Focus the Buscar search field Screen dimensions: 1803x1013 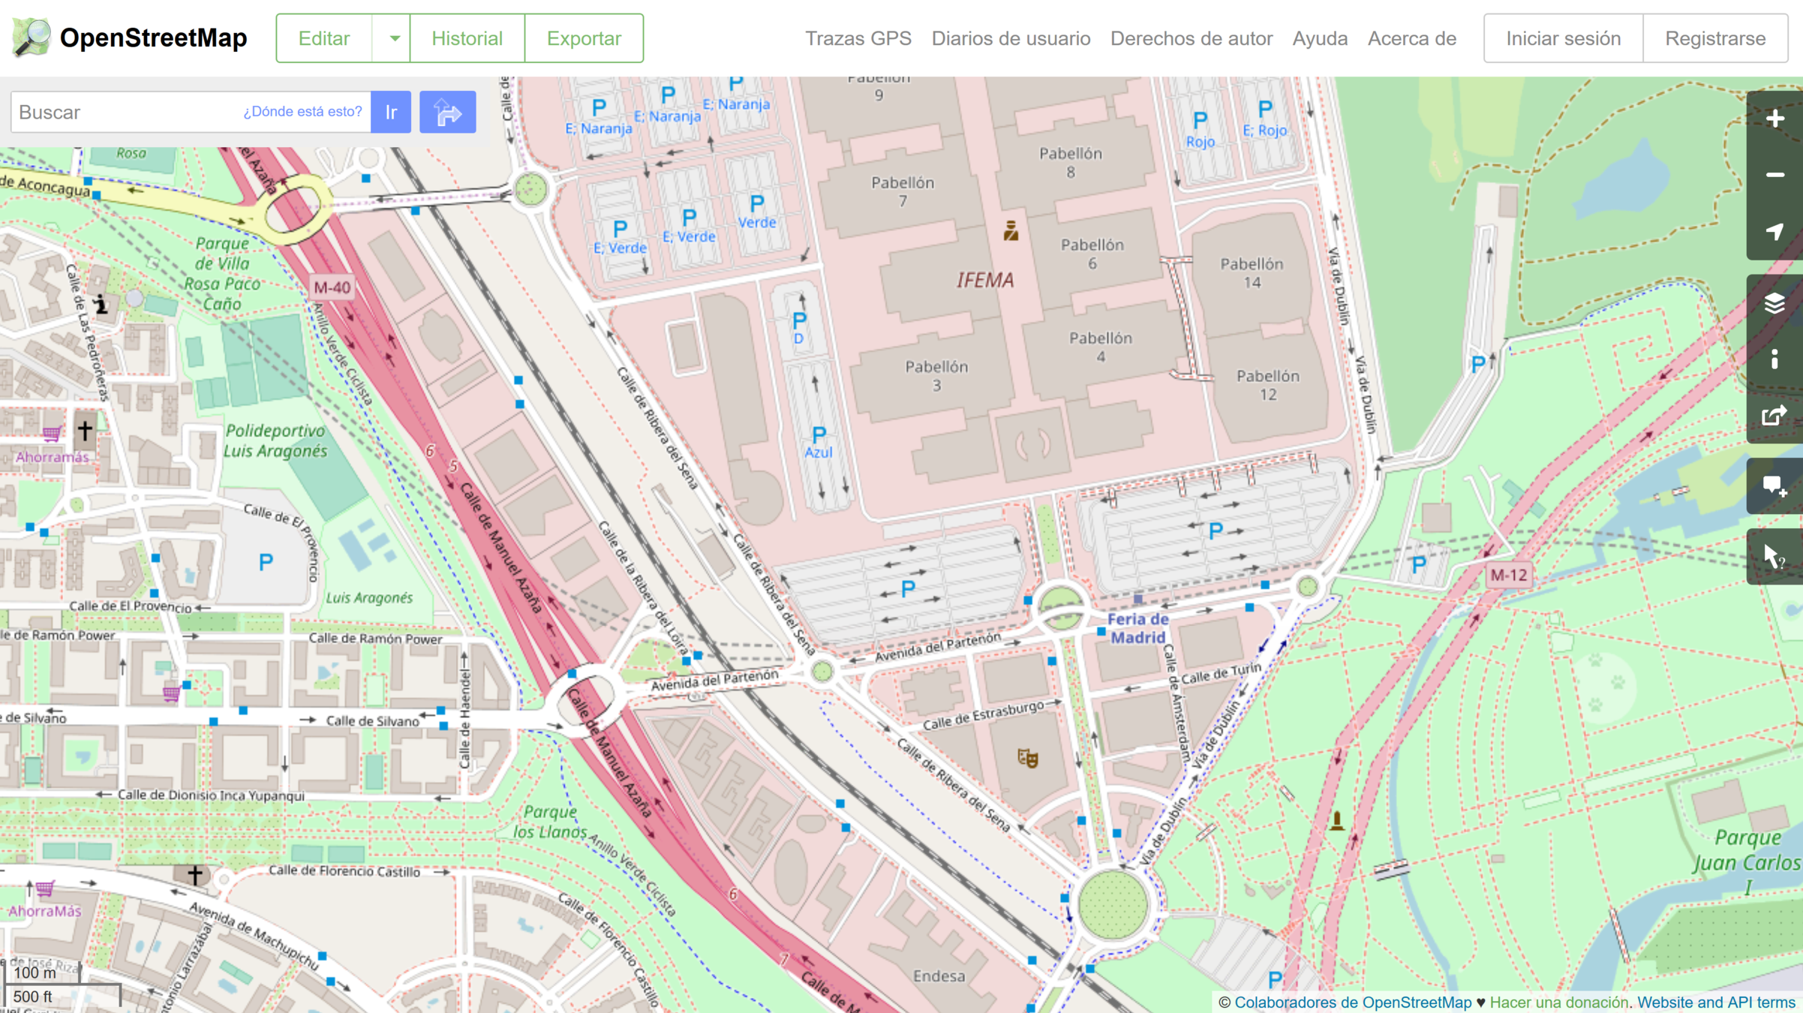click(x=124, y=113)
